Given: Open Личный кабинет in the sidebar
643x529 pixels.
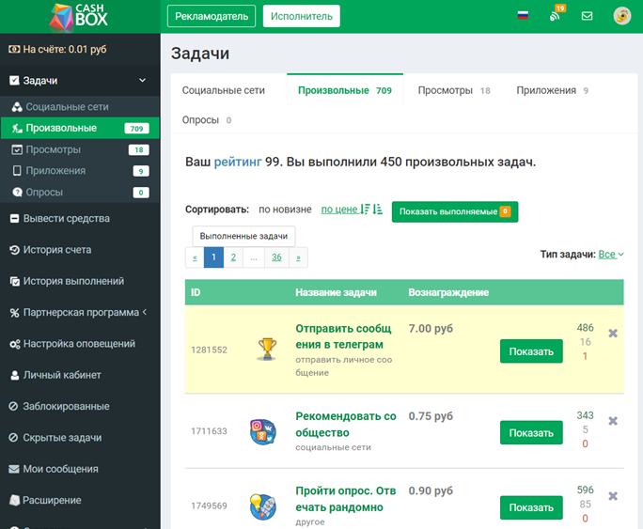Looking at the screenshot, I should (80, 375).
